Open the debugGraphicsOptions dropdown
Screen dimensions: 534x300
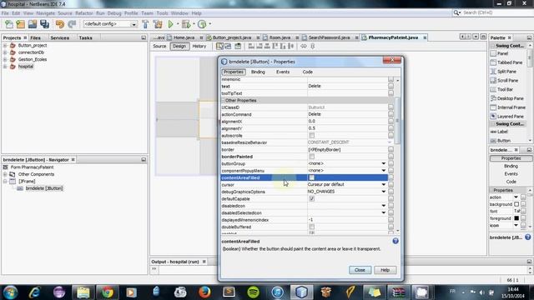384,192
